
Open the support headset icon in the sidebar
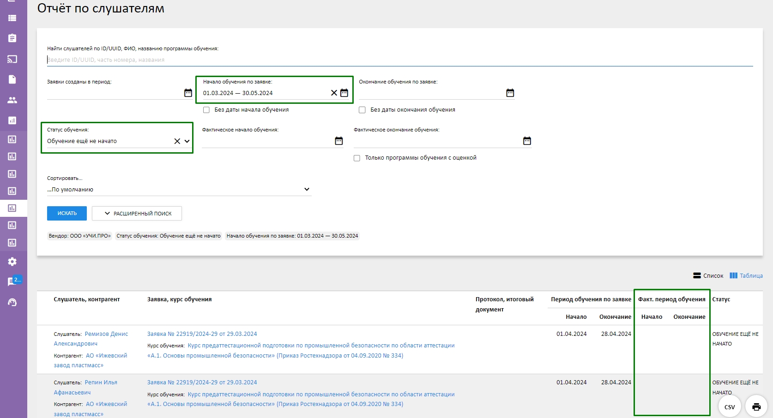pyautogui.click(x=12, y=302)
